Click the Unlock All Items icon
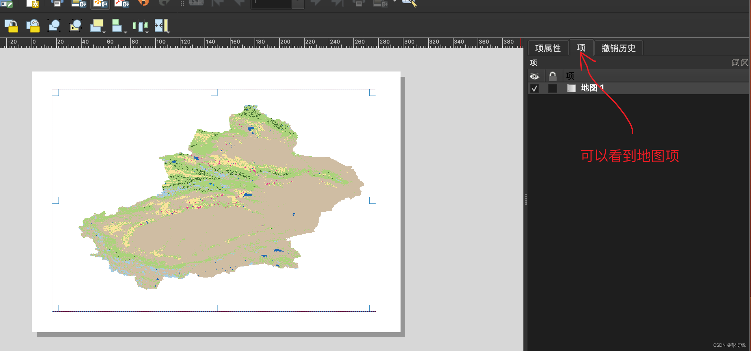This screenshot has width=751, height=351. (33, 26)
